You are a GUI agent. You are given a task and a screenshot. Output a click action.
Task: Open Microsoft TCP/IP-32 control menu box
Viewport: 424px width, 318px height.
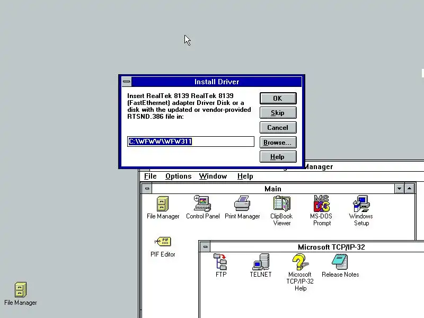click(x=205, y=246)
